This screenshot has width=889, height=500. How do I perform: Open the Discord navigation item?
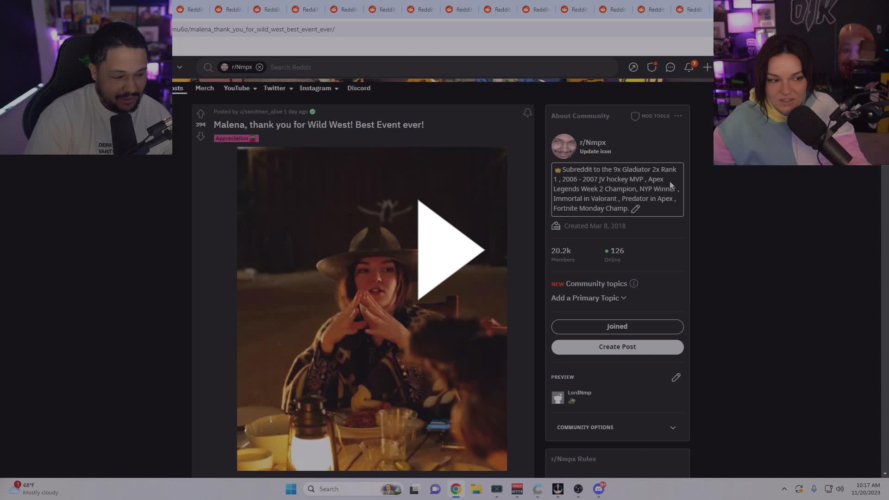(359, 88)
